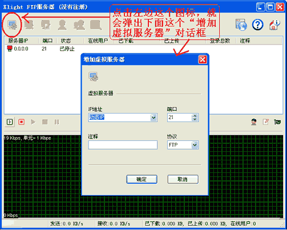Open the web globe icon in toolbar
The height and width of the screenshot is (230, 287).
click(241, 25)
